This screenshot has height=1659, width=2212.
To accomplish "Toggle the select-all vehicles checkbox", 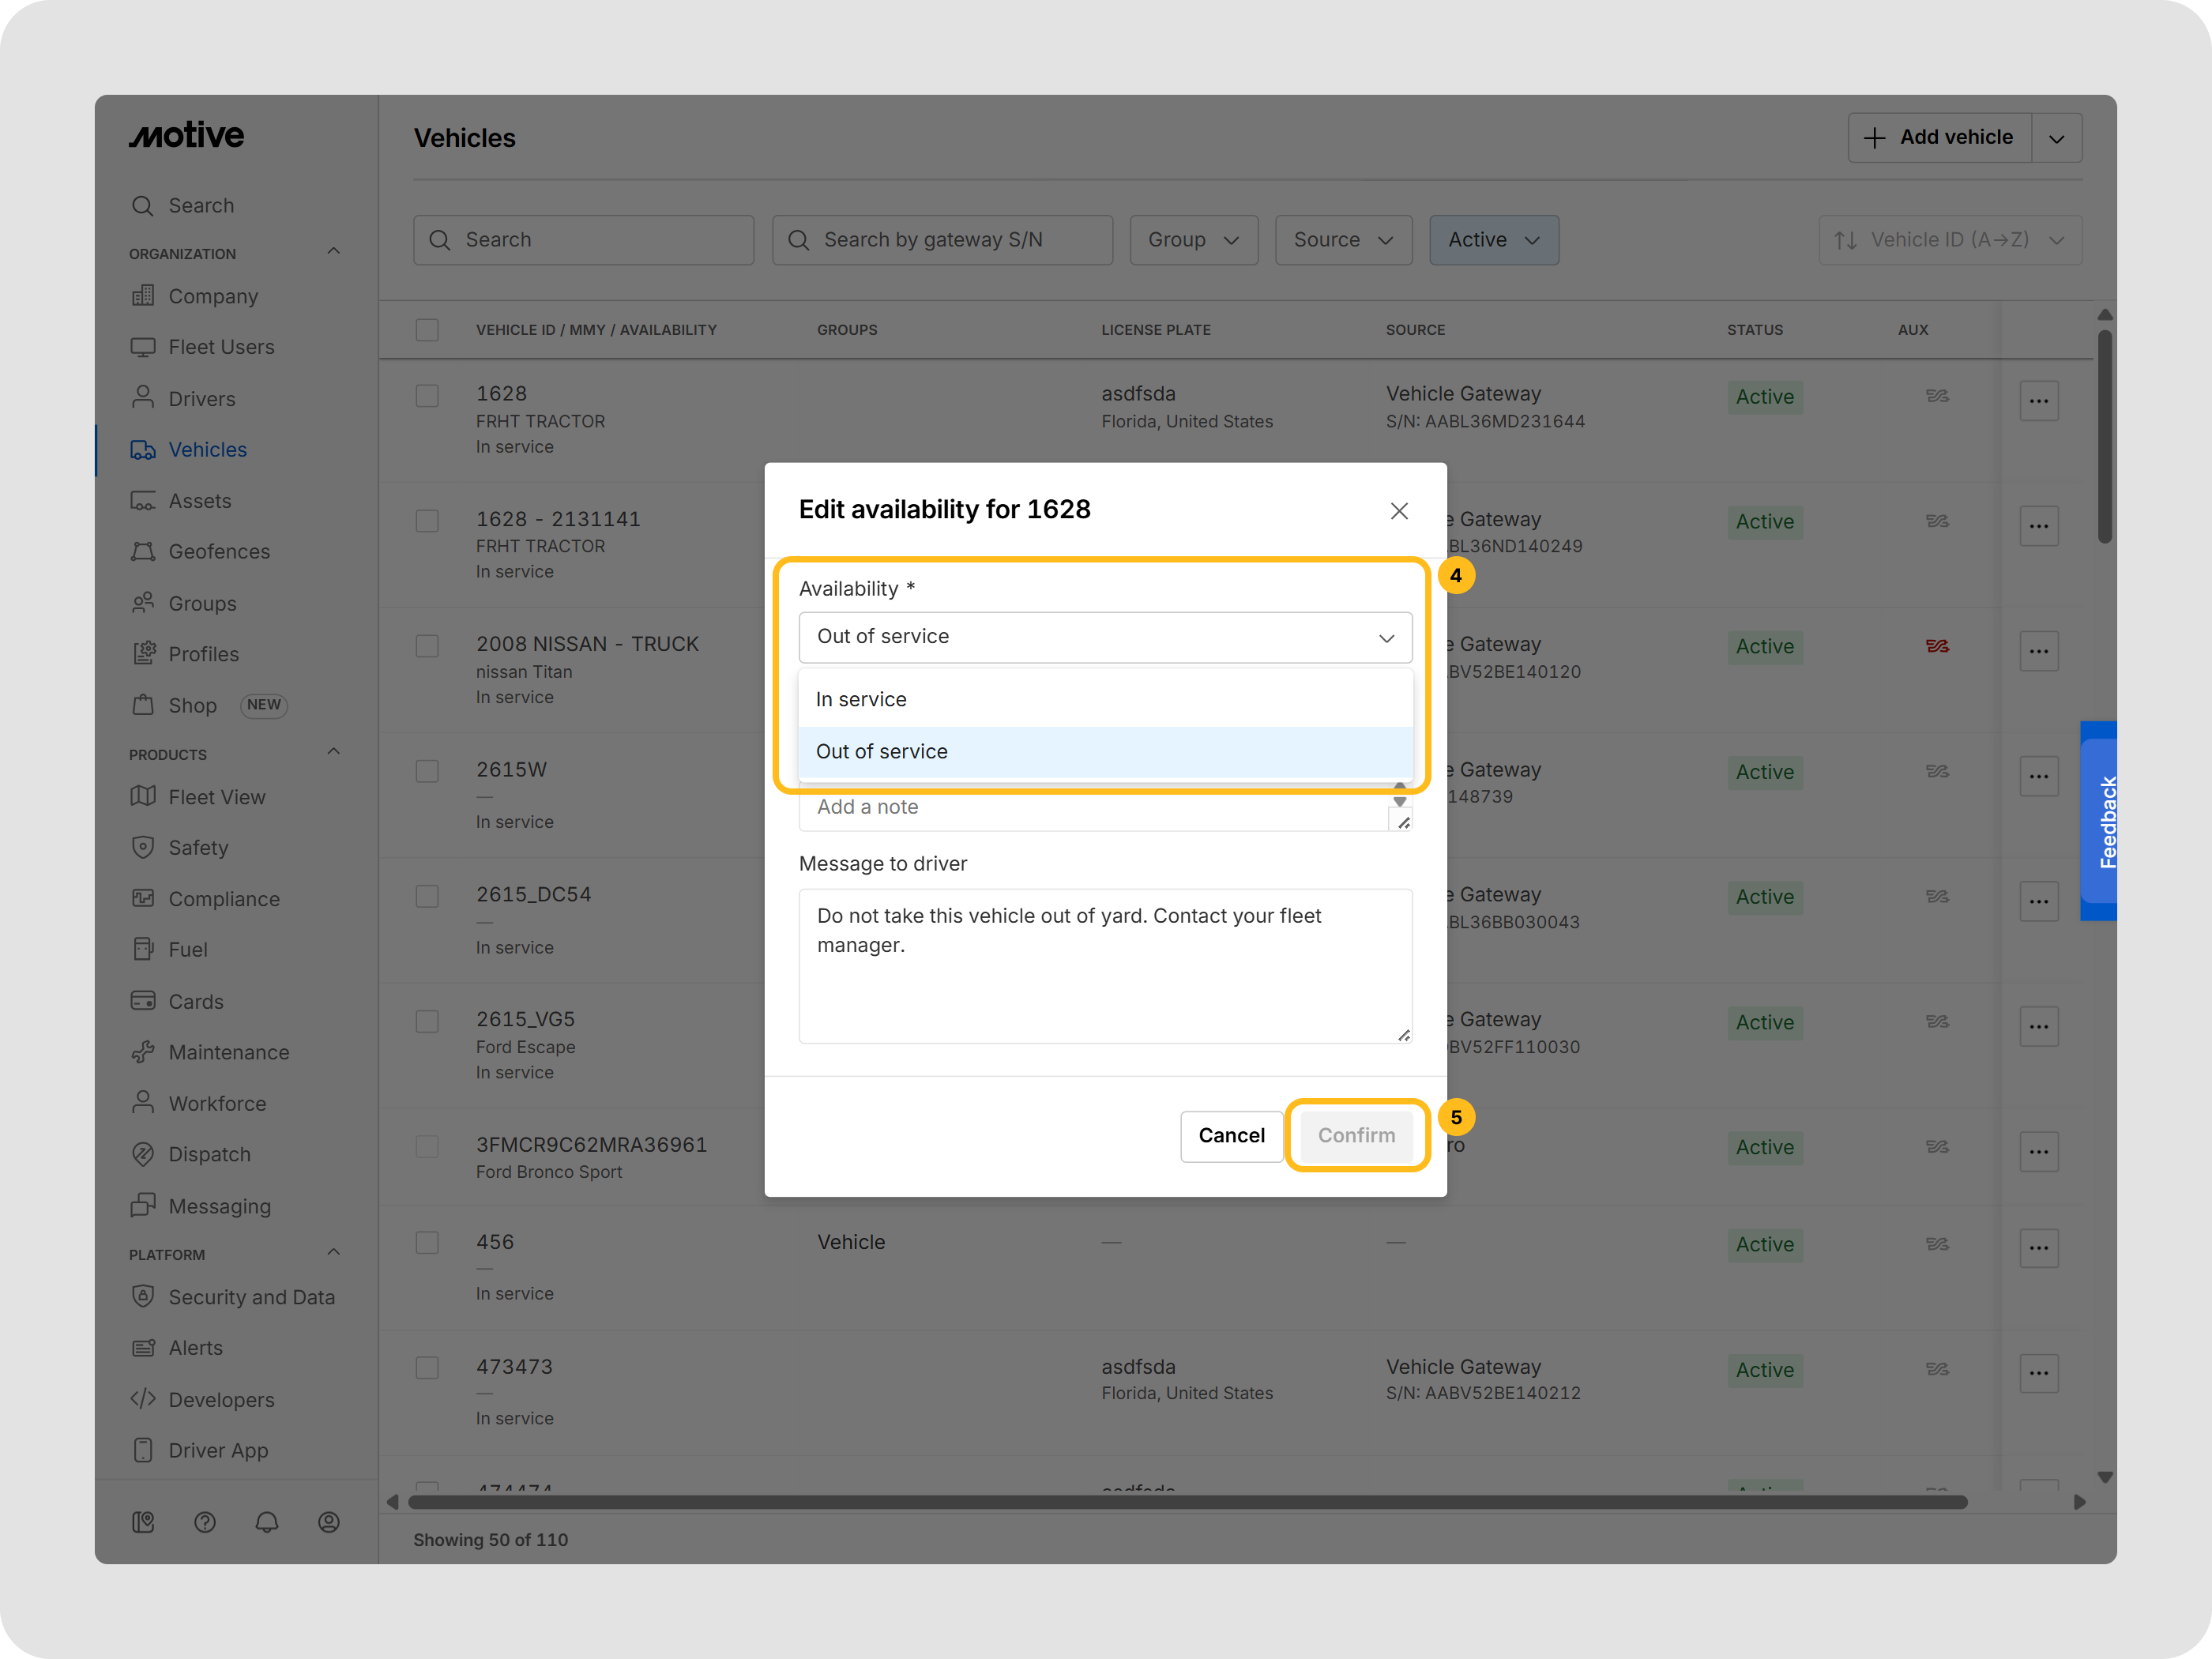I will click(427, 330).
